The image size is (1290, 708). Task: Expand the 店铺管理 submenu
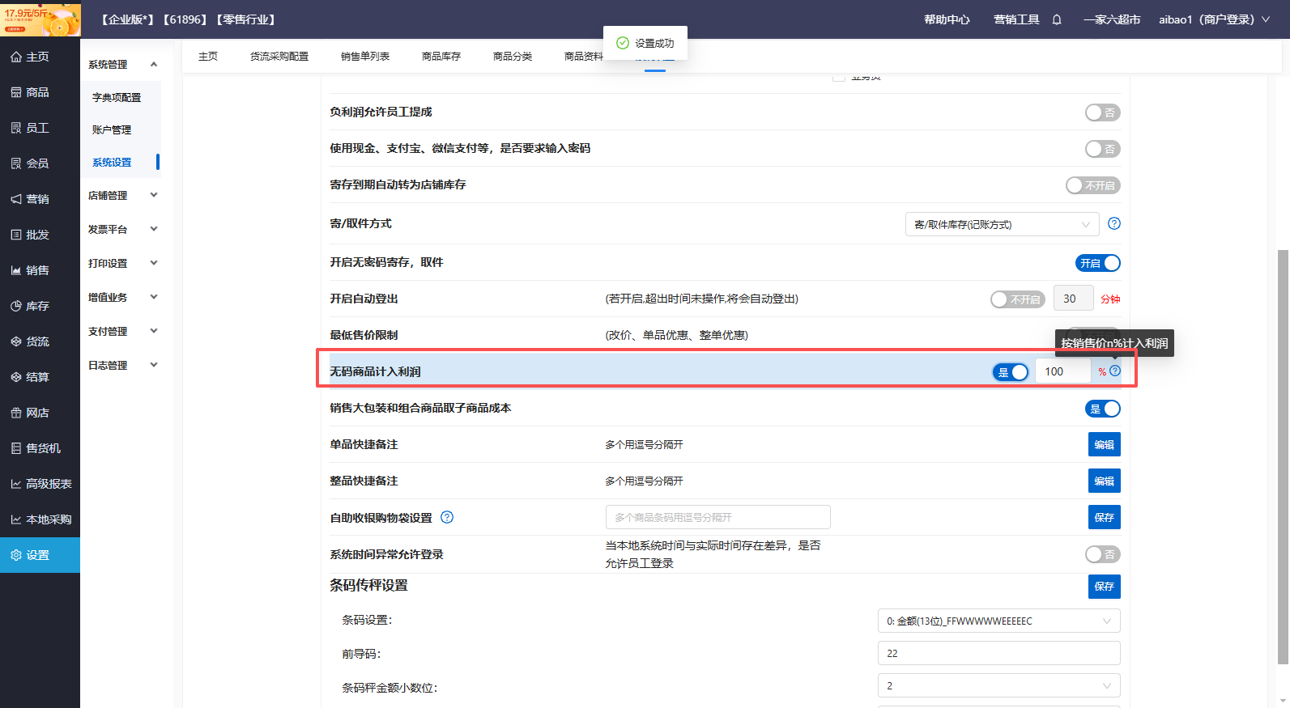121,196
